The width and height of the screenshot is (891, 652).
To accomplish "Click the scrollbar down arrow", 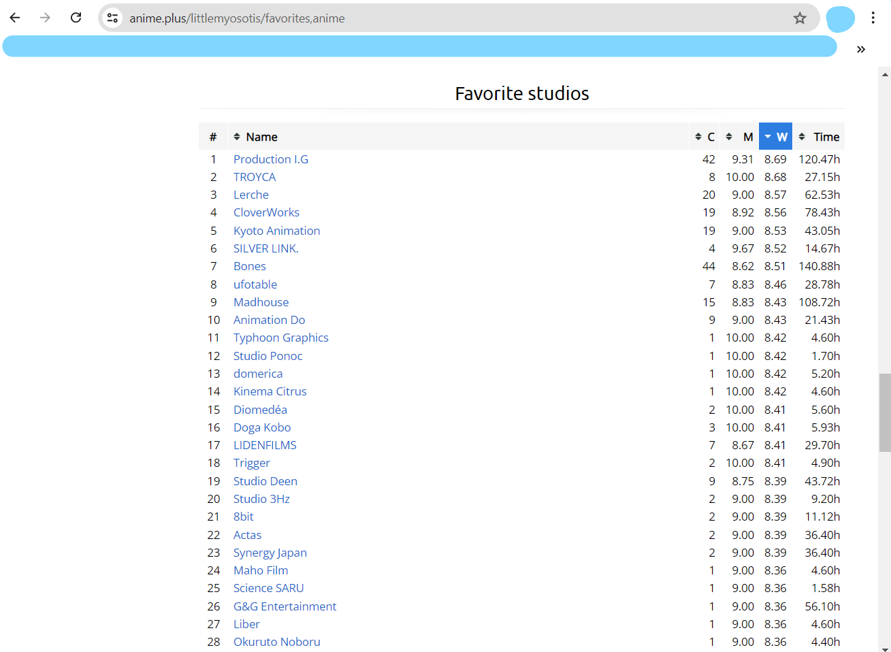I will [884, 647].
